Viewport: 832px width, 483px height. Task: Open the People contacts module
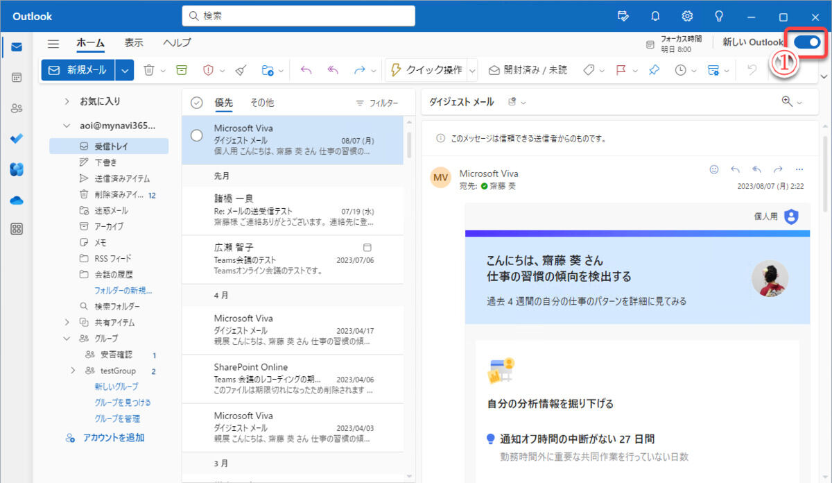click(17, 108)
